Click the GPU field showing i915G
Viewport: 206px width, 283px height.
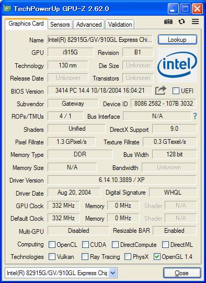(x=71, y=52)
